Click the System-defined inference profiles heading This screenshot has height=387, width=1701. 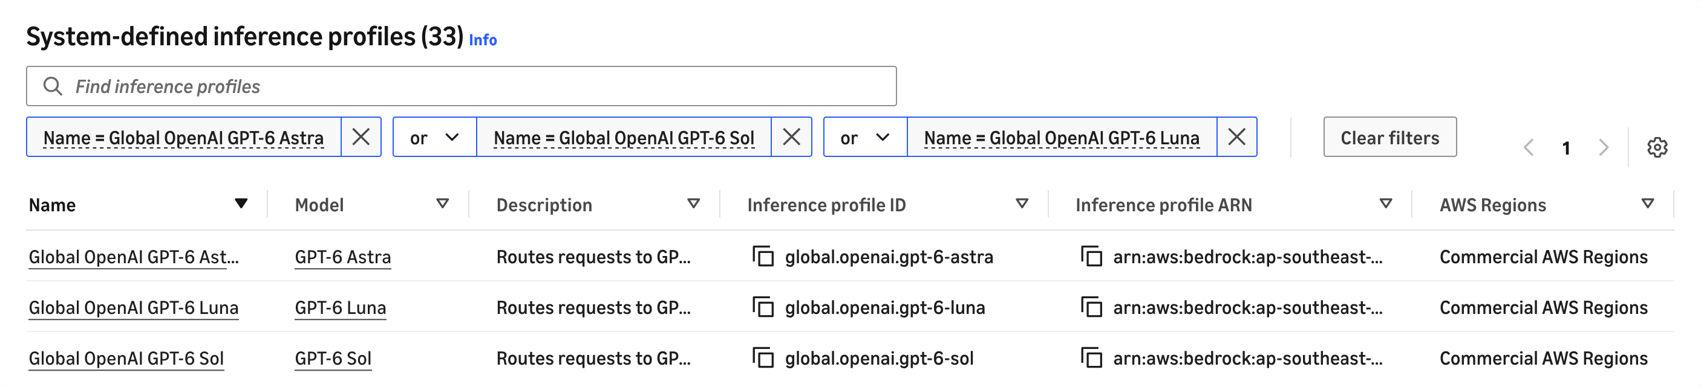click(x=244, y=37)
